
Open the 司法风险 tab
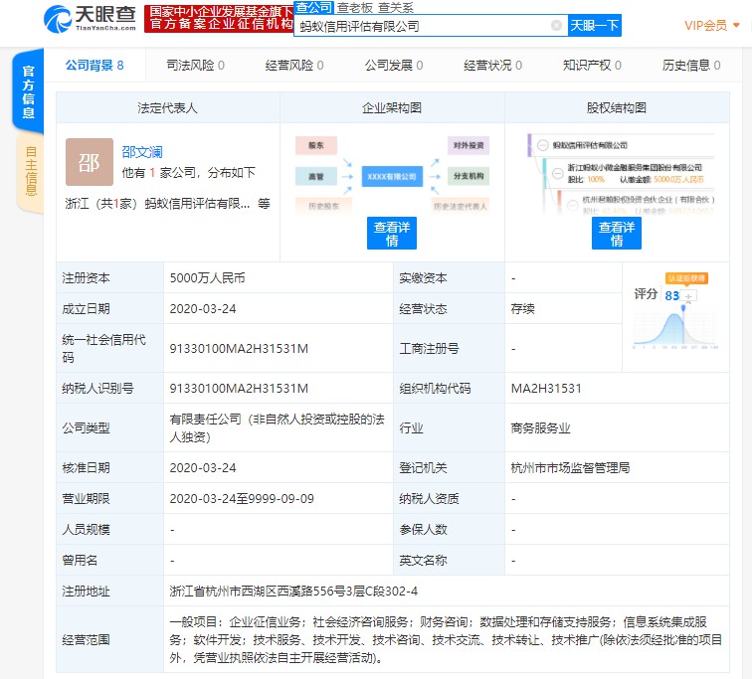[x=195, y=66]
